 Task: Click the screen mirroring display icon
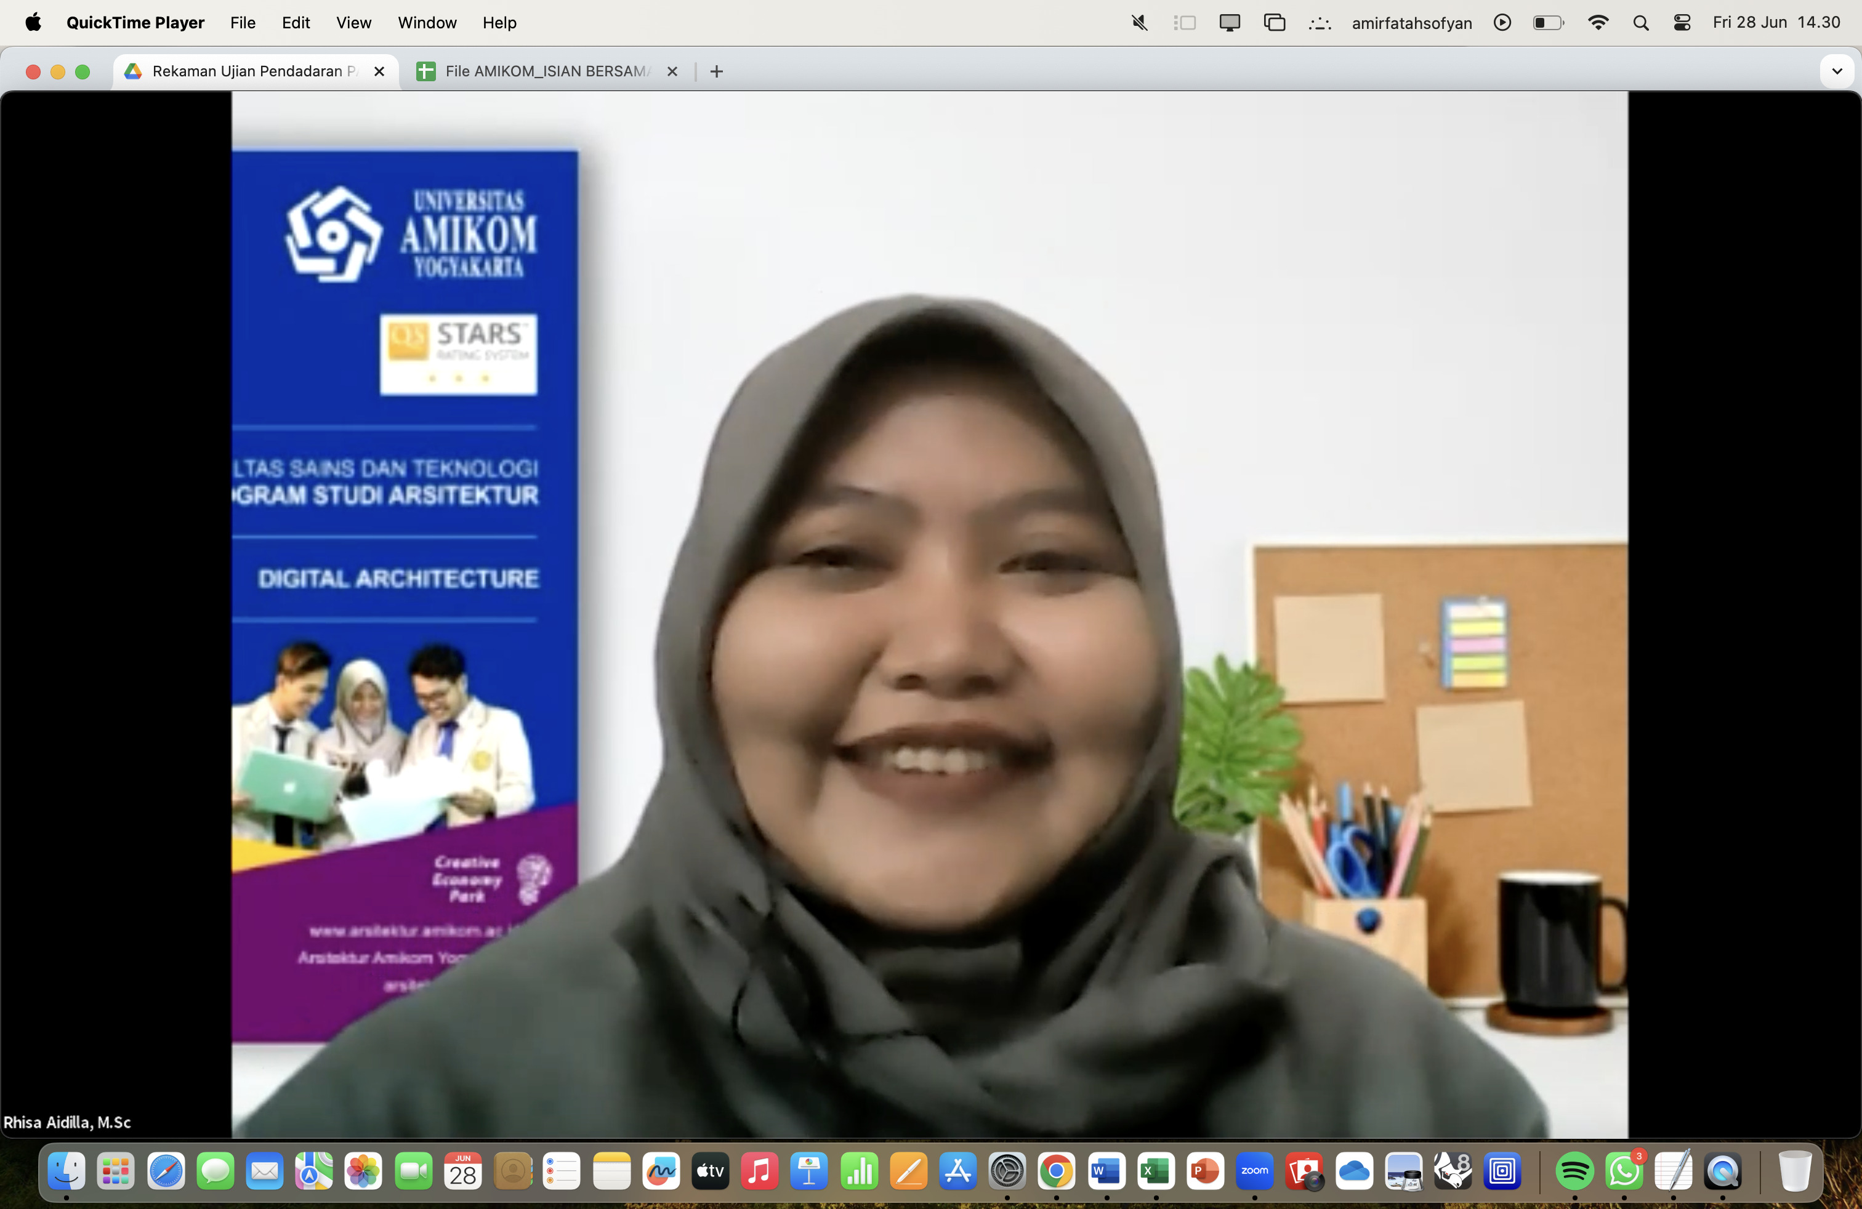click(1229, 23)
